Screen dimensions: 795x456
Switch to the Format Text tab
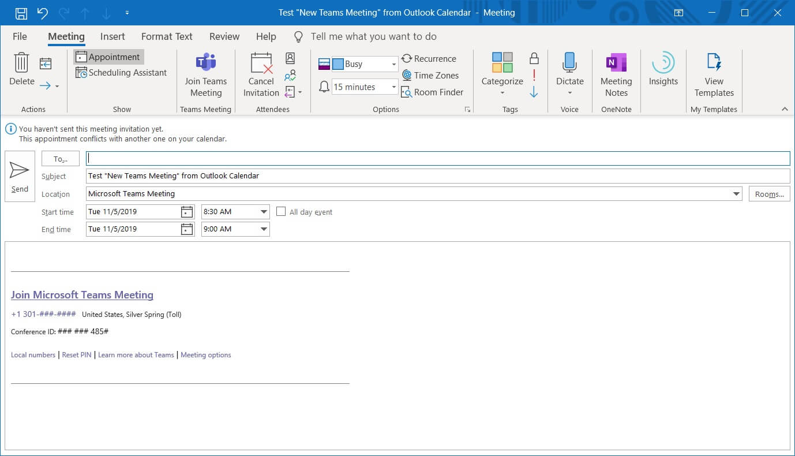tap(167, 36)
